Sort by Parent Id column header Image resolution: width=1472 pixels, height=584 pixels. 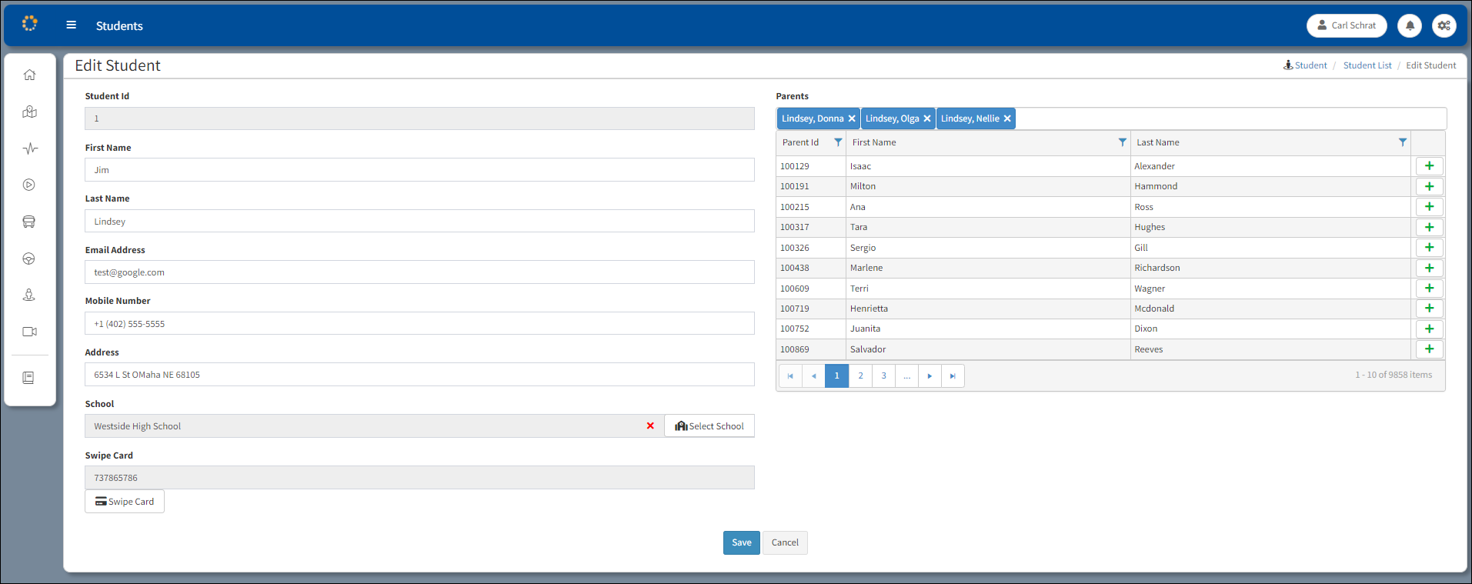coord(800,142)
